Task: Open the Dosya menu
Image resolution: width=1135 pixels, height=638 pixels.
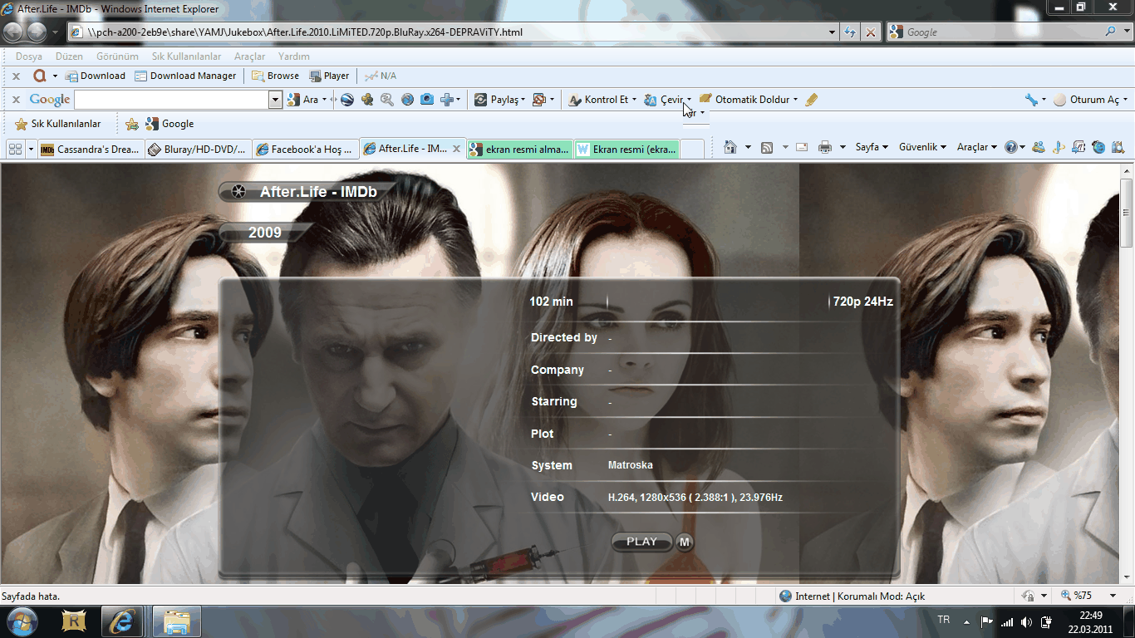Action: [x=29, y=56]
